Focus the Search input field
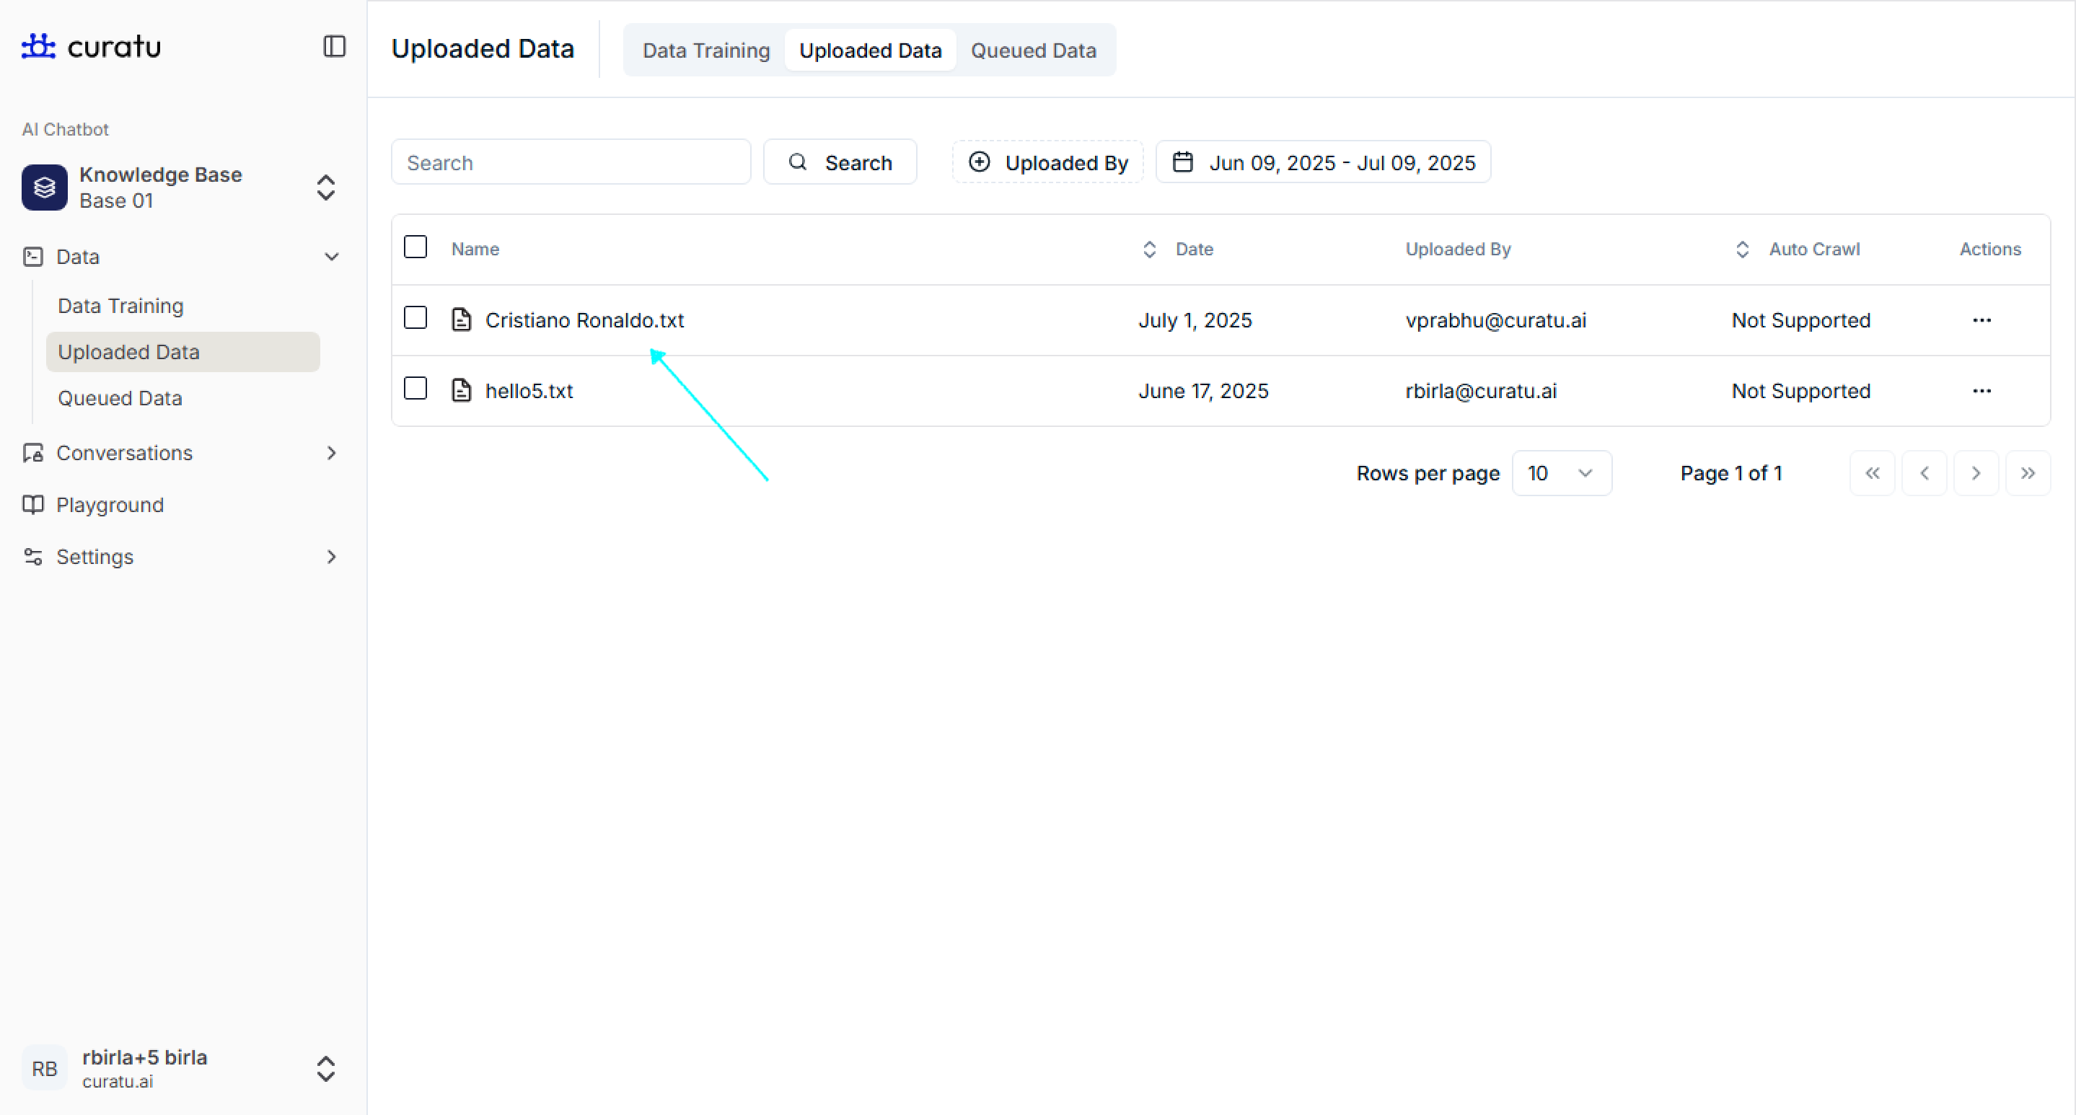This screenshot has width=2076, height=1115. pos(571,163)
